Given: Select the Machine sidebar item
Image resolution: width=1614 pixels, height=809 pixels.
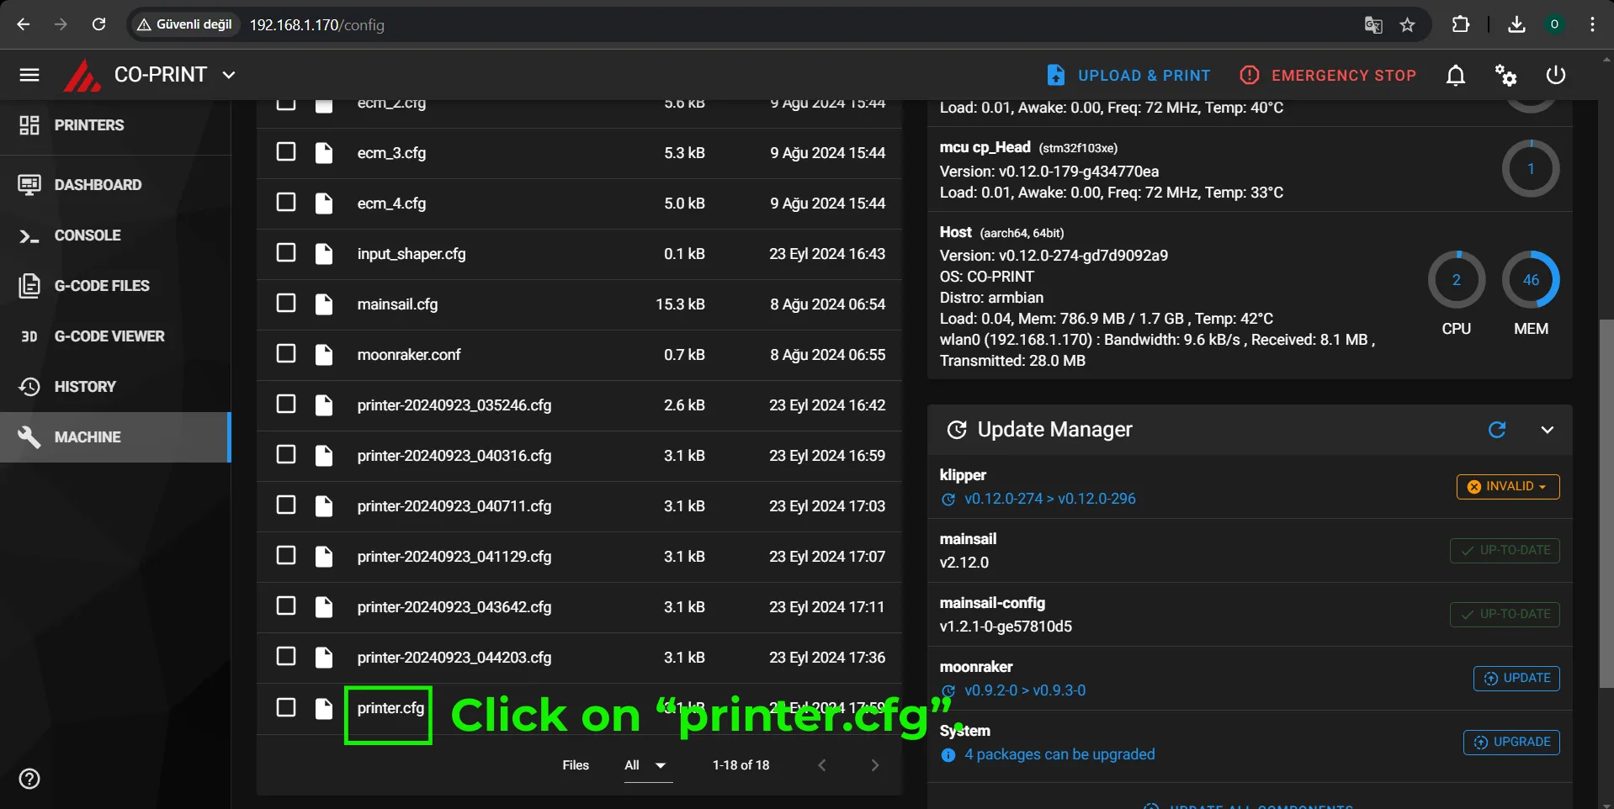Looking at the screenshot, I should click(x=115, y=437).
